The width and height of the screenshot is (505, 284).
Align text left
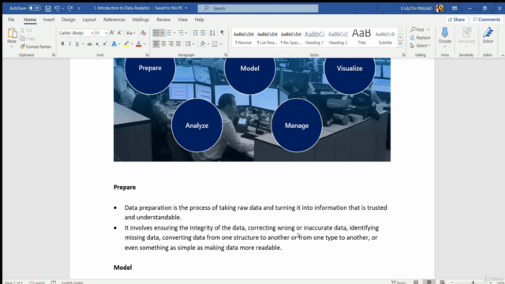pos(156,44)
